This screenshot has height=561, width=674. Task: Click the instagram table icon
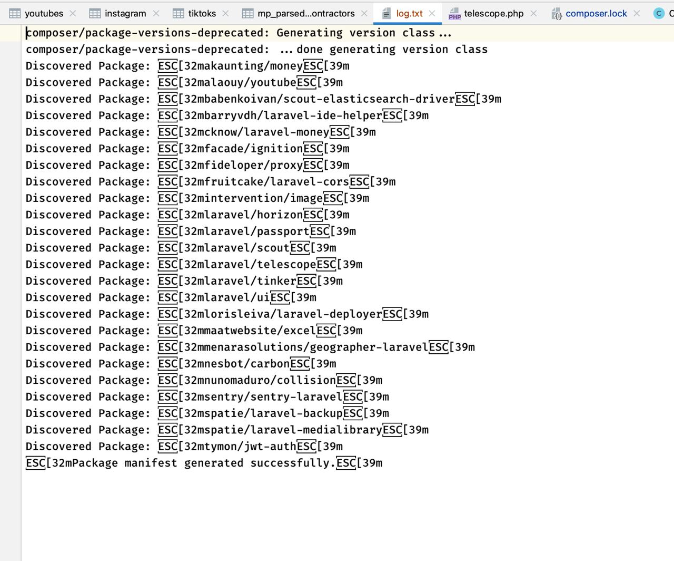click(95, 13)
